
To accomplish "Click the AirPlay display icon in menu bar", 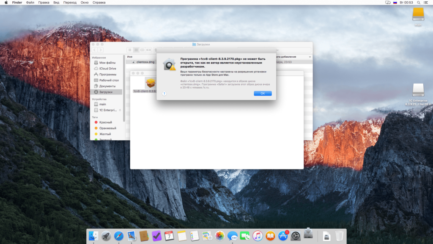I will pyautogui.click(x=388, y=3).
